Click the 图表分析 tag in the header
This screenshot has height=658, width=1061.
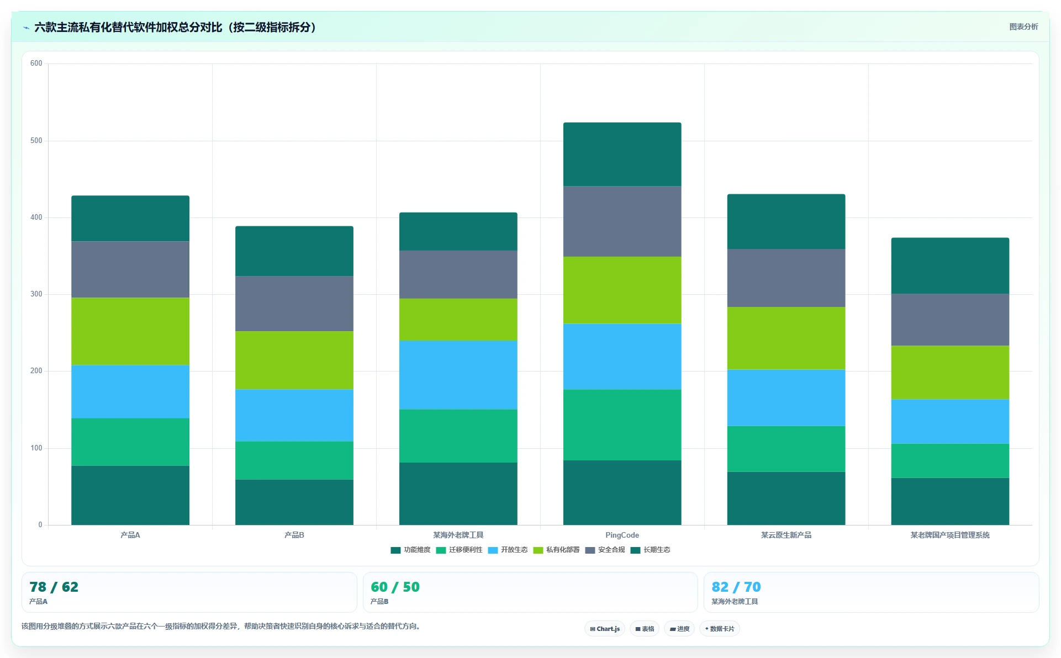tap(1023, 26)
